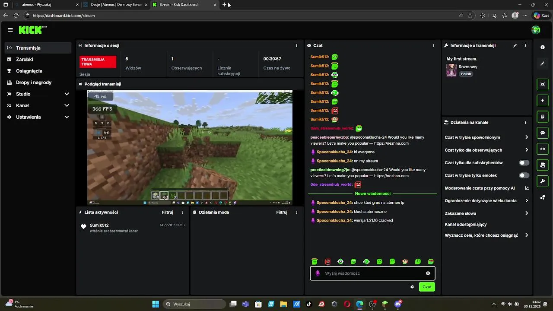Viewport: 553px width, 311px height.
Task: Open options menu of Lista aktywności panel
Action: point(182,212)
